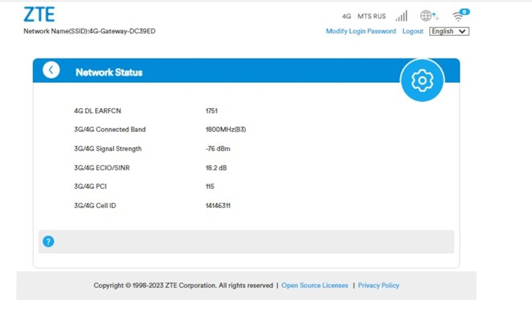Click Modify Login Password link
The image size is (532, 334).
pos(361,31)
